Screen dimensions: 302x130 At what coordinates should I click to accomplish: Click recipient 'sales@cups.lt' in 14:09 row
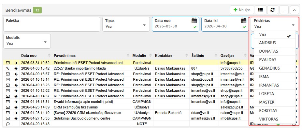point(232,107)
